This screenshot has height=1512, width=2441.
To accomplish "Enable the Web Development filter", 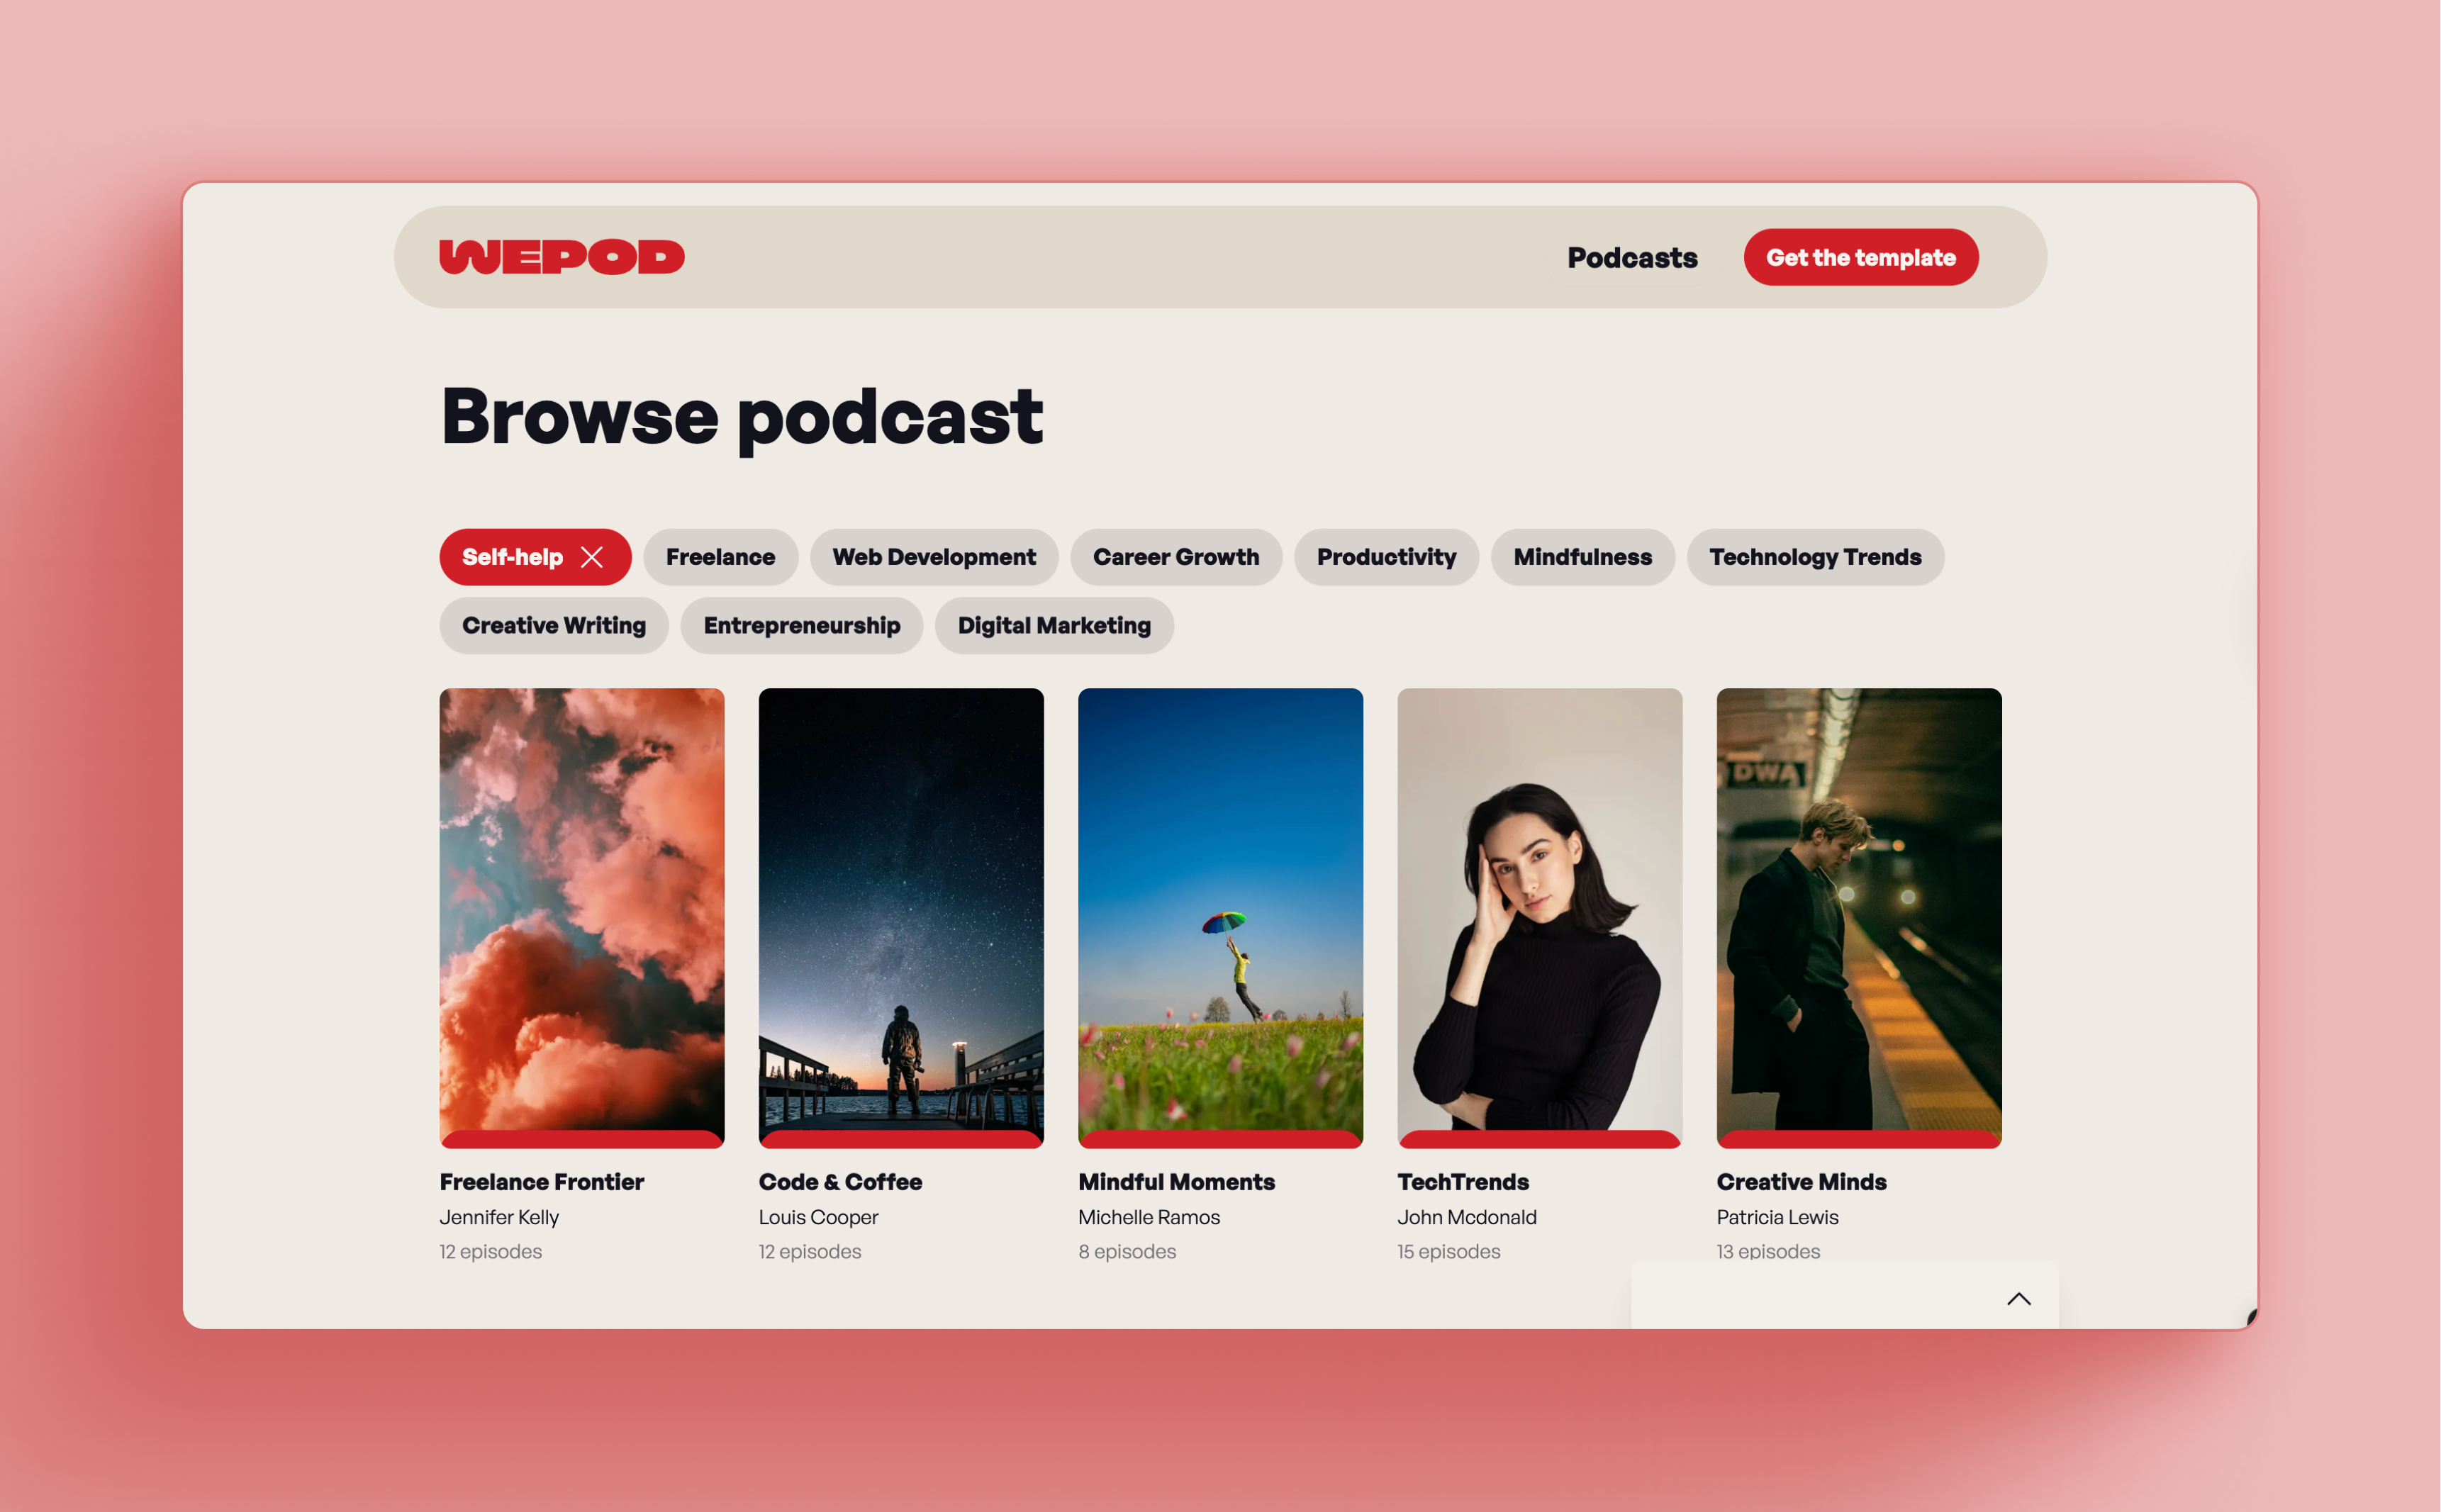I will click(933, 557).
